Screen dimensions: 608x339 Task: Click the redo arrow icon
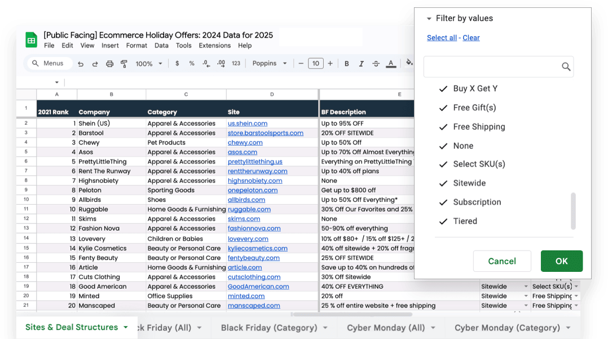[95, 64]
